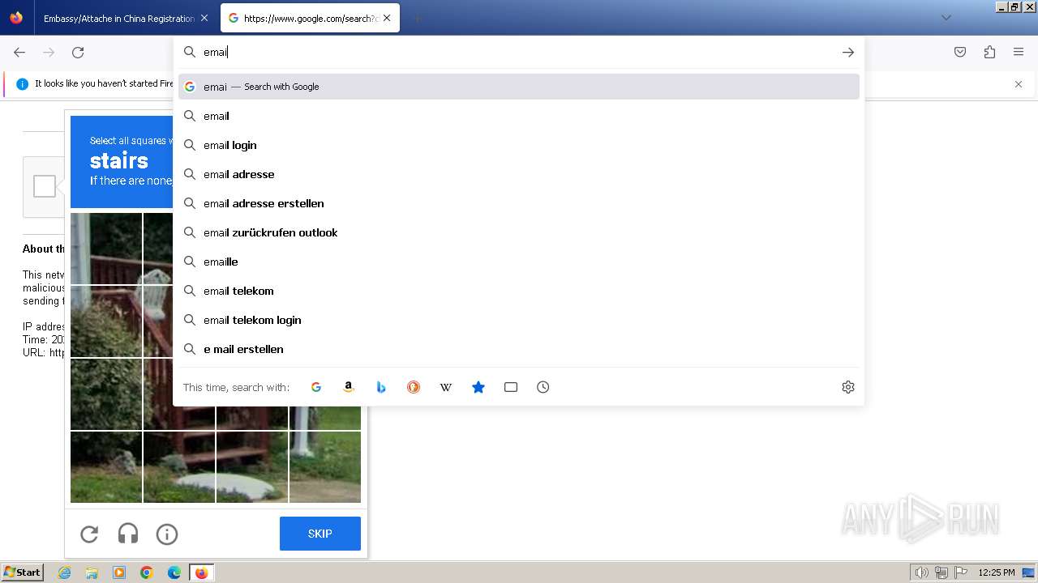Pick 'email telekom login' suggestion
This screenshot has height=583, width=1038.
(x=519, y=320)
